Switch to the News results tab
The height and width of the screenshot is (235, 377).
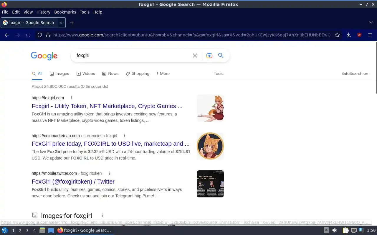click(110, 74)
